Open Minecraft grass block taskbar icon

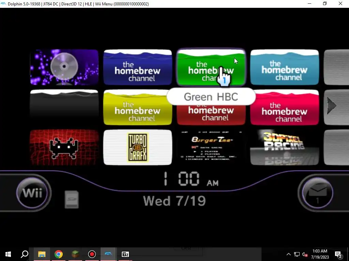tap(75, 254)
